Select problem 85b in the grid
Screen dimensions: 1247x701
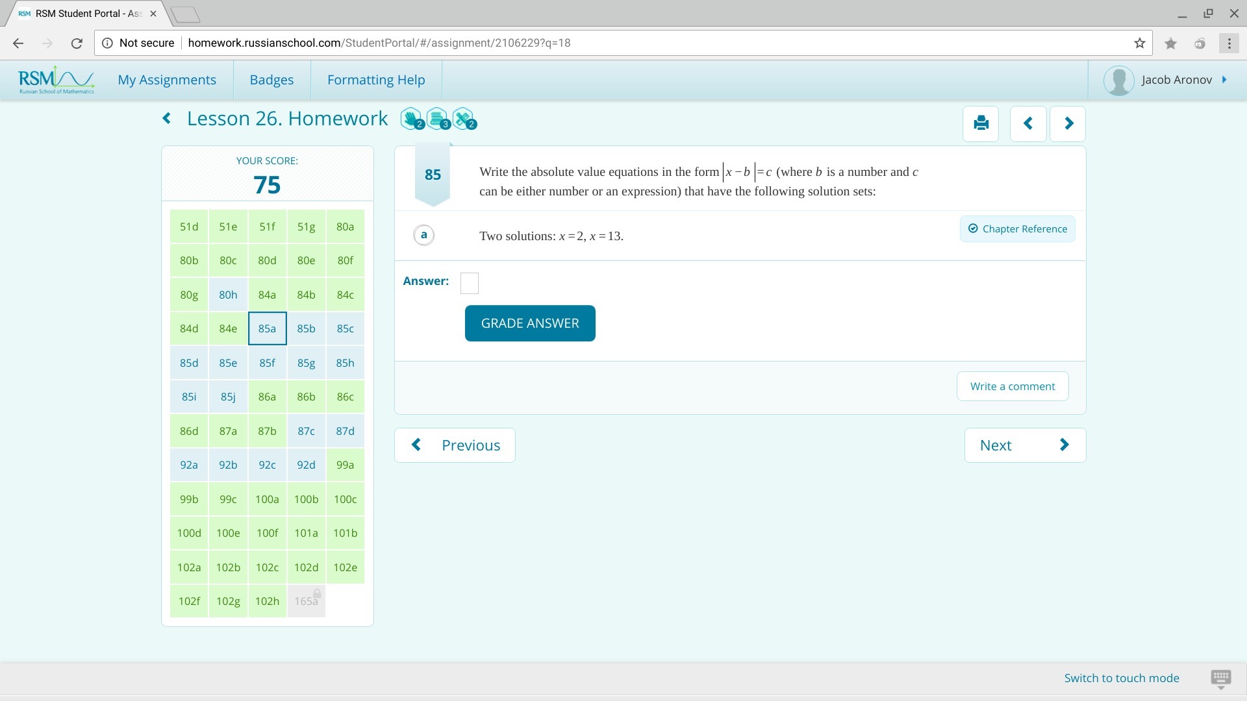306,328
